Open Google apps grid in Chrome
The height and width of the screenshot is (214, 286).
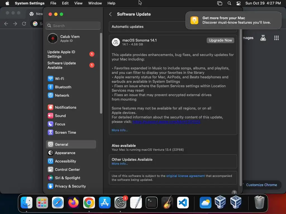pos(276,38)
